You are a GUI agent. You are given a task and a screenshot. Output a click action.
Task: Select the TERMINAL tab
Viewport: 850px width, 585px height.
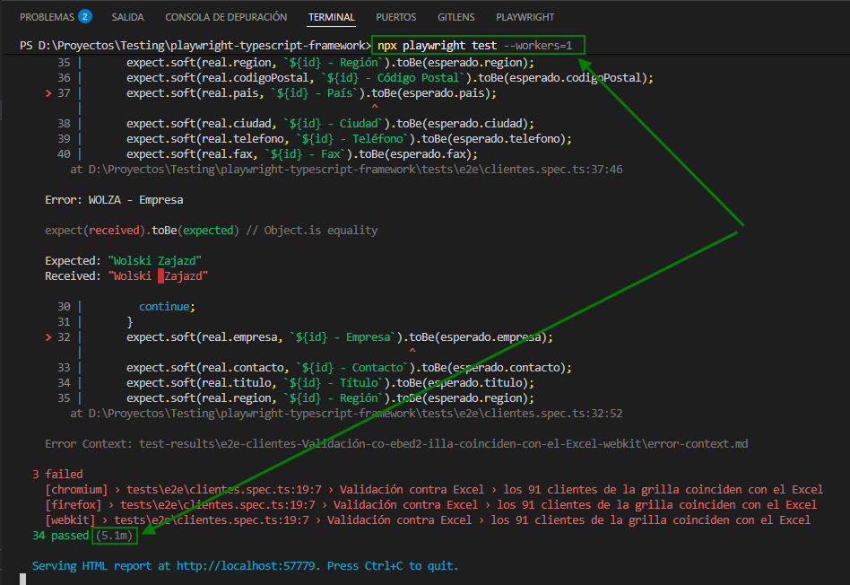331,17
